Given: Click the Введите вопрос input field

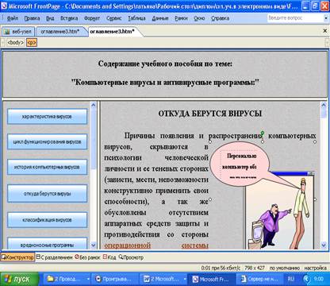Looking at the screenshot, I should click(295, 18).
